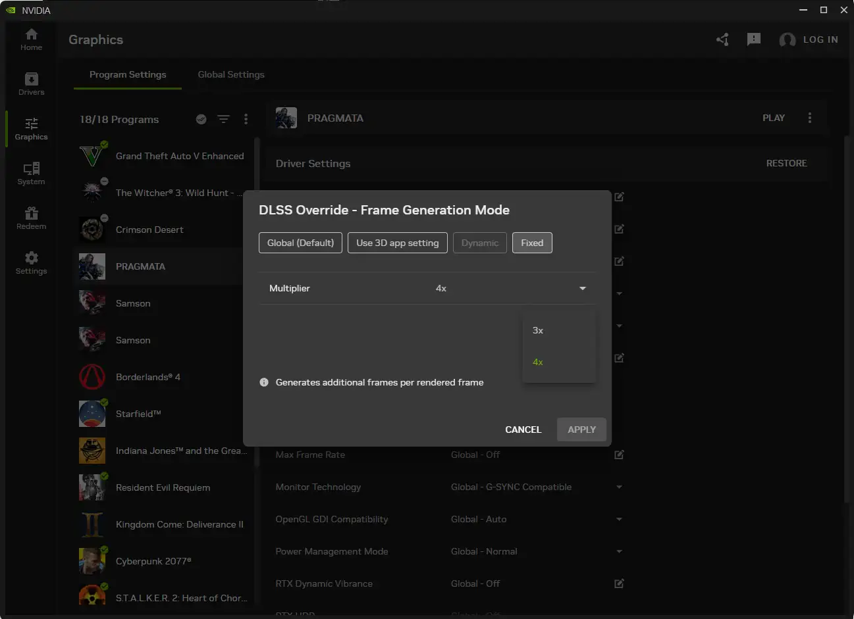
Task: Click the Grand Theft Auto V Enhanced icon
Action: coord(92,156)
